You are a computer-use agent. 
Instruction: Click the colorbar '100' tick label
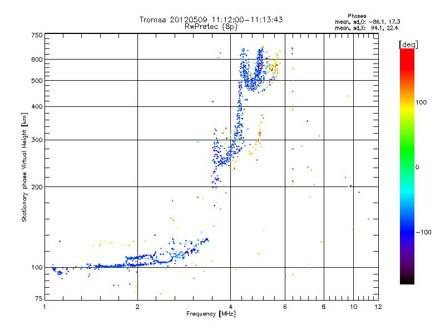[x=421, y=102]
